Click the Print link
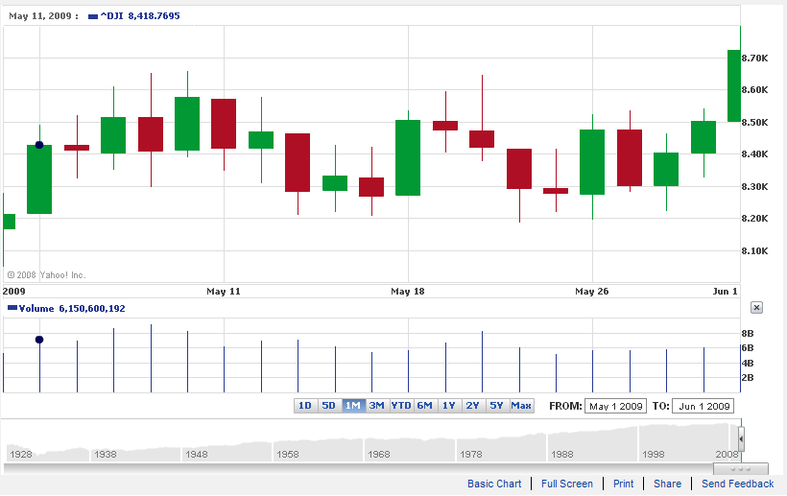 (x=624, y=484)
